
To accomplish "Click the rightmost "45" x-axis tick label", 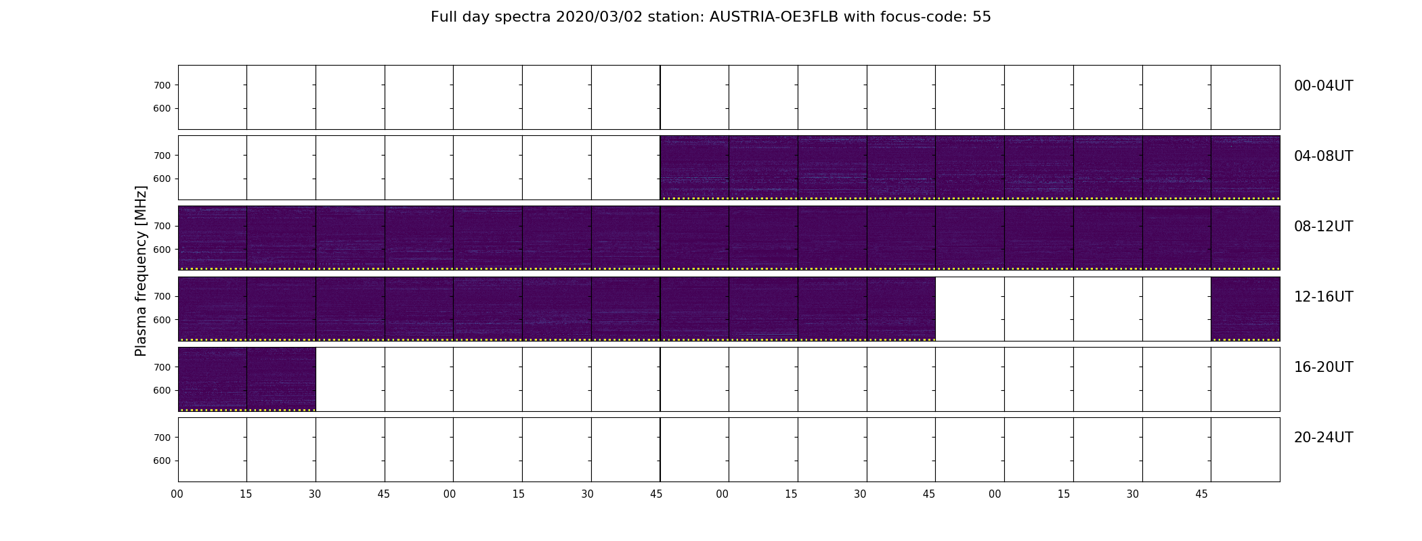I will (x=1201, y=494).
